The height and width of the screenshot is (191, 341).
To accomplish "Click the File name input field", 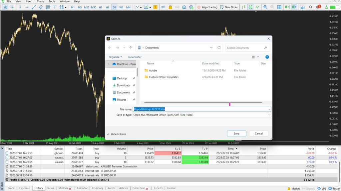I will point(202,109).
